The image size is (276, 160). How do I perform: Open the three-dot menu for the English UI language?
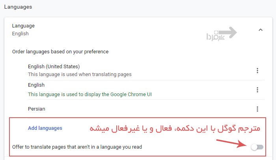point(257,90)
